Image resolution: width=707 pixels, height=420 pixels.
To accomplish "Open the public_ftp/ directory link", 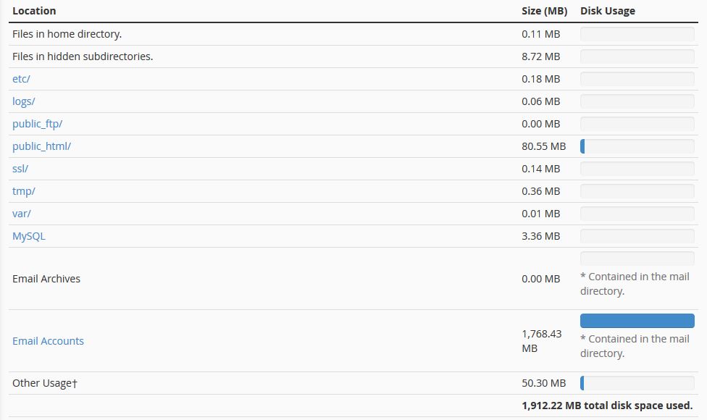I will (38, 124).
